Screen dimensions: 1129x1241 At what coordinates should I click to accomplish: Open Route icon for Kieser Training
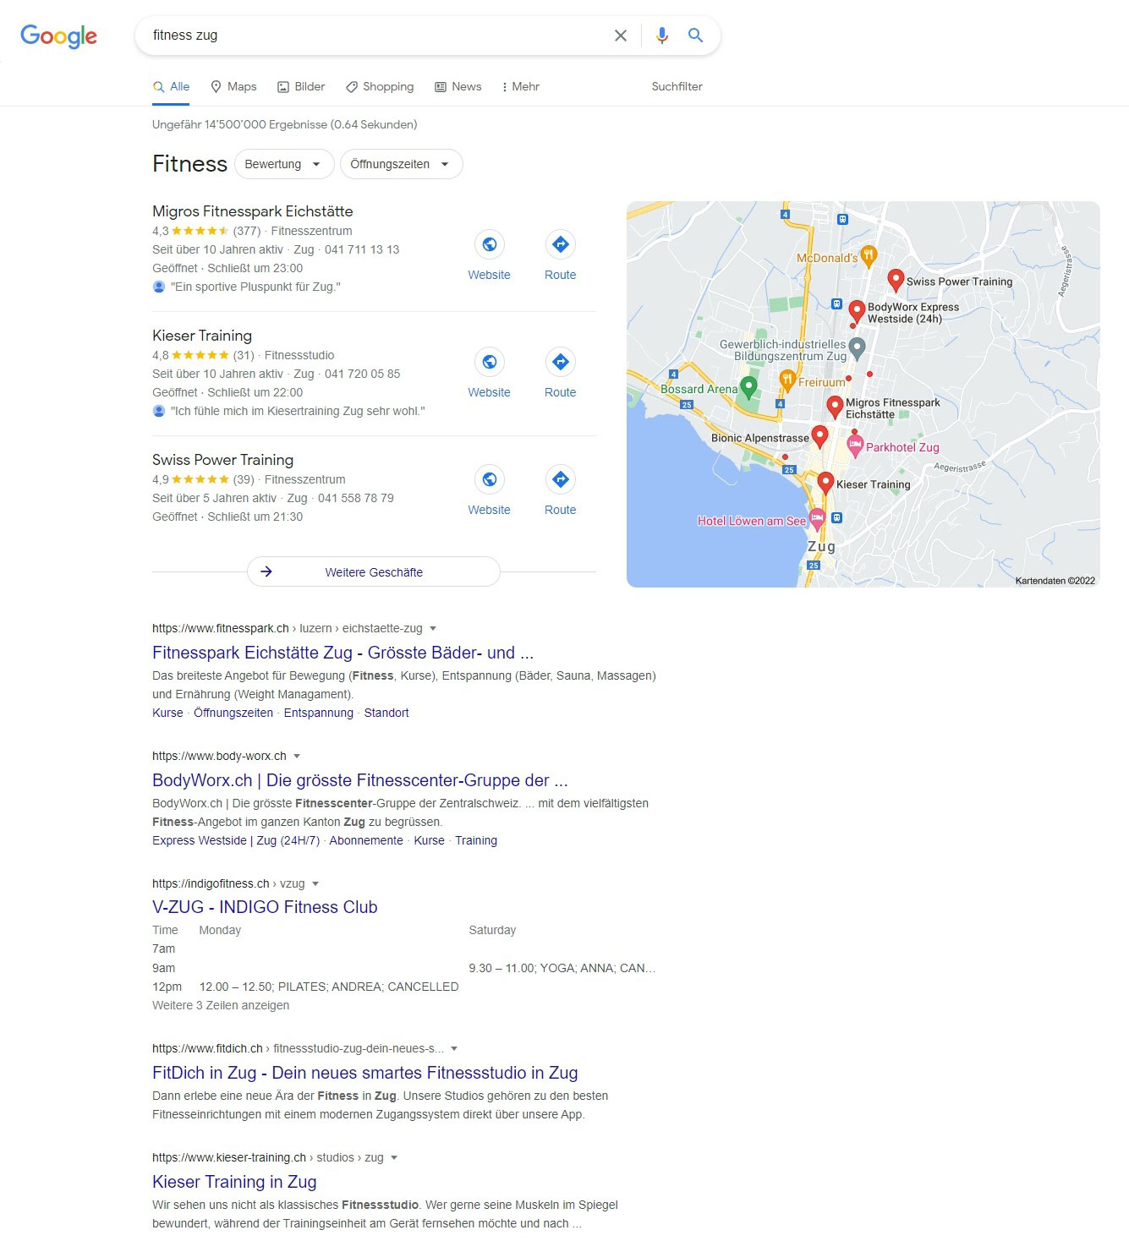click(560, 362)
